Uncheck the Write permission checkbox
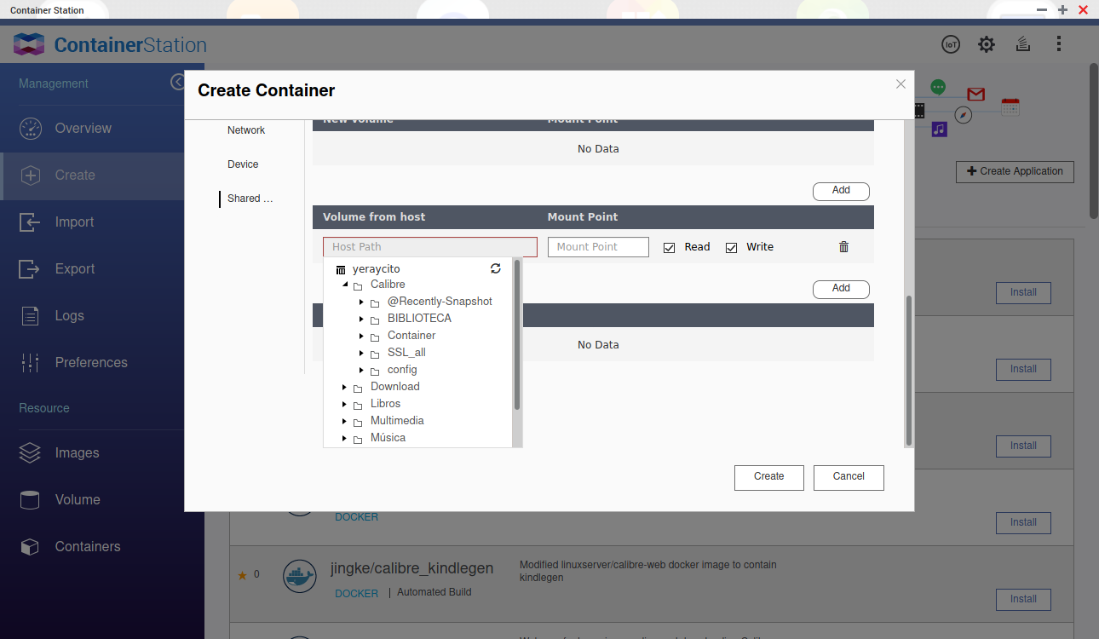Viewport: 1099px width, 639px height. [731, 248]
